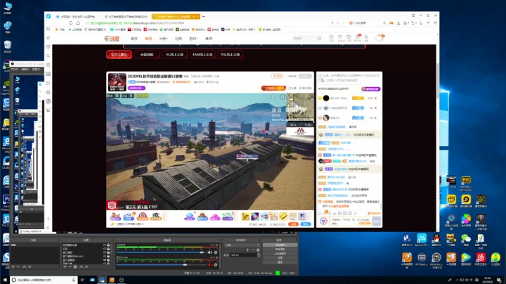Adjust first mixer channel volume slider
This screenshot has height=284, width=506.
tap(162, 252)
